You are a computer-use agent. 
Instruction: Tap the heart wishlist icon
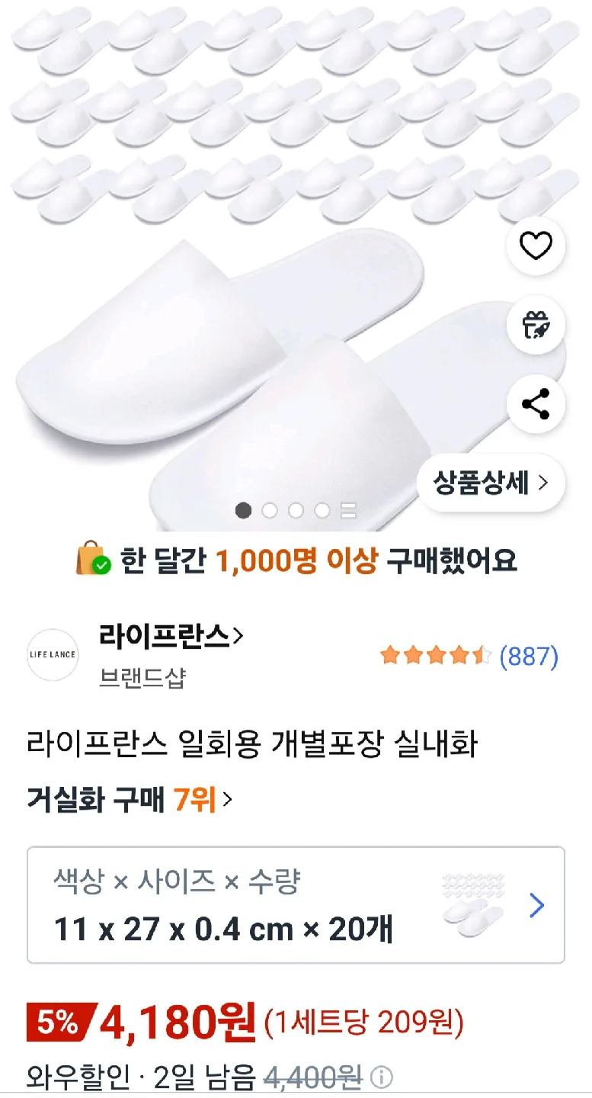click(536, 246)
